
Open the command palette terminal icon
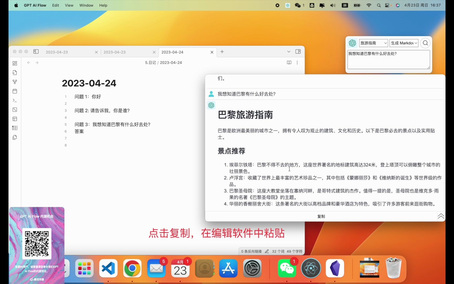click(15, 100)
